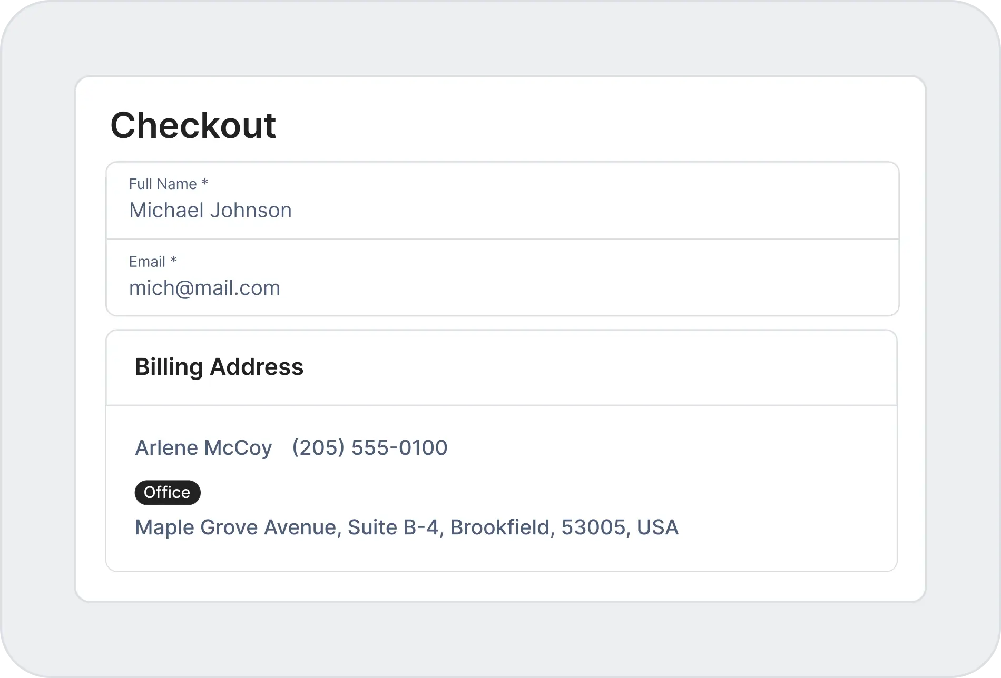This screenshot has height=678, width=1001.
Task: Click the word Address in section title
Action: point(257,367)
